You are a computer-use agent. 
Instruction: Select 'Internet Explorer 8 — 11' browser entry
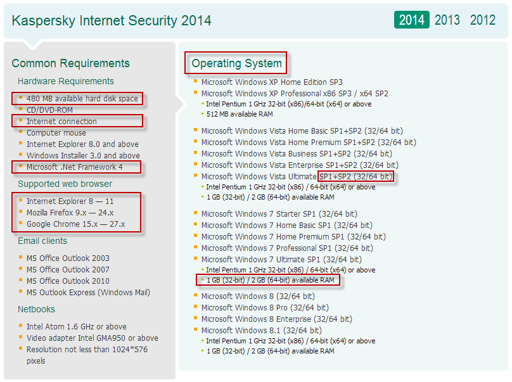[x=70, y=201]
